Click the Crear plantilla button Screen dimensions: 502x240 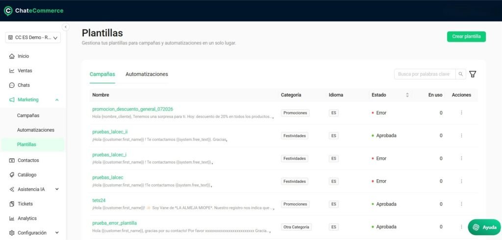pos(466,36)
